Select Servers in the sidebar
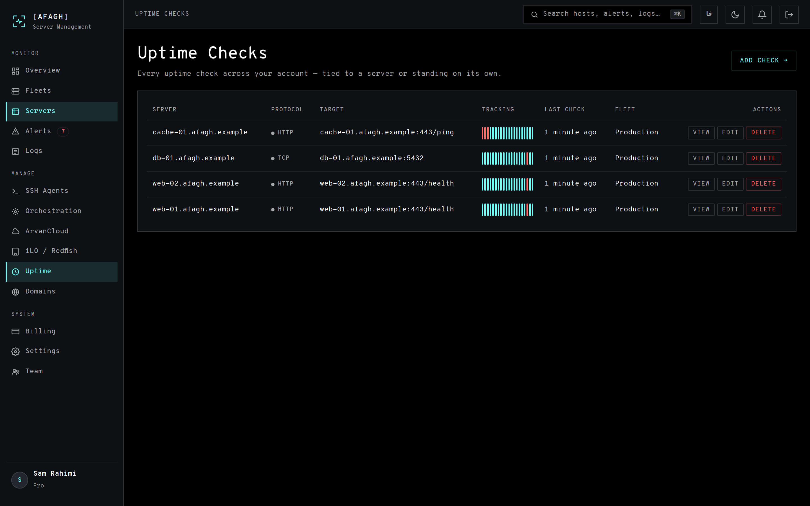The height and width of the screenshot is (506, 810). coord(62,111)
